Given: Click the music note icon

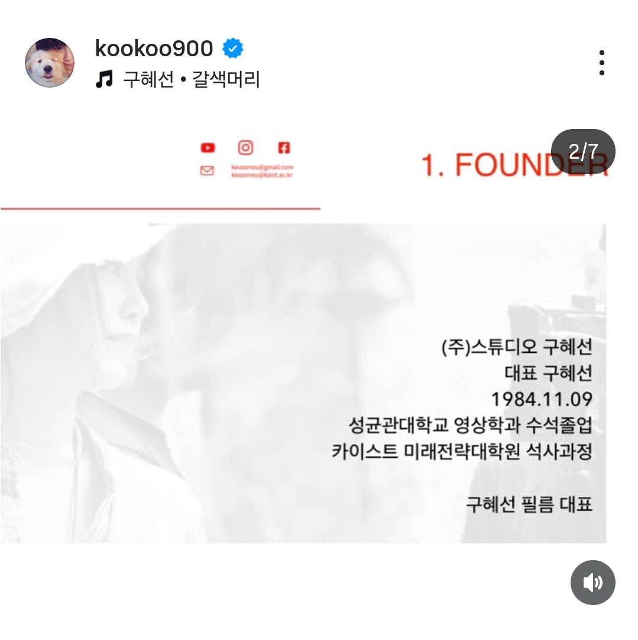Looking at the screenshot, I should (x=104, y=79).
